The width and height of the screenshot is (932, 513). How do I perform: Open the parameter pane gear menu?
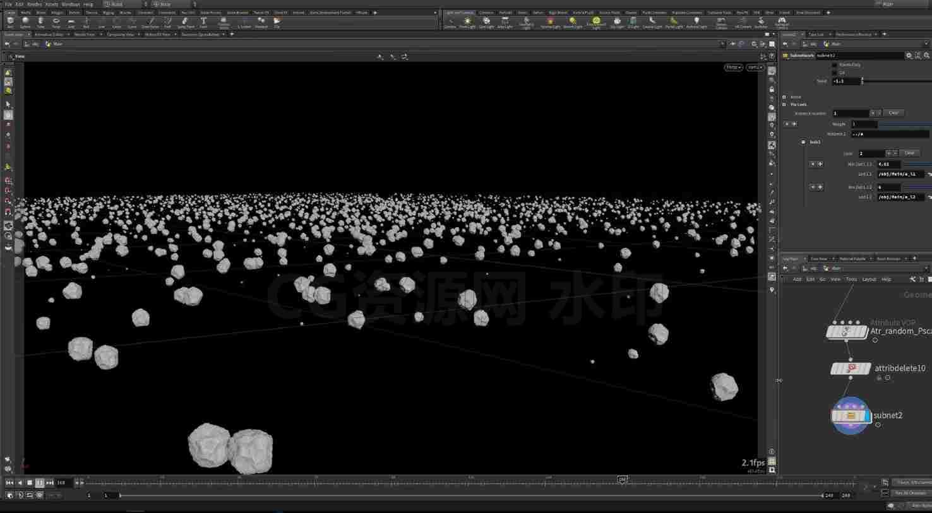click(x=909, y=56)
